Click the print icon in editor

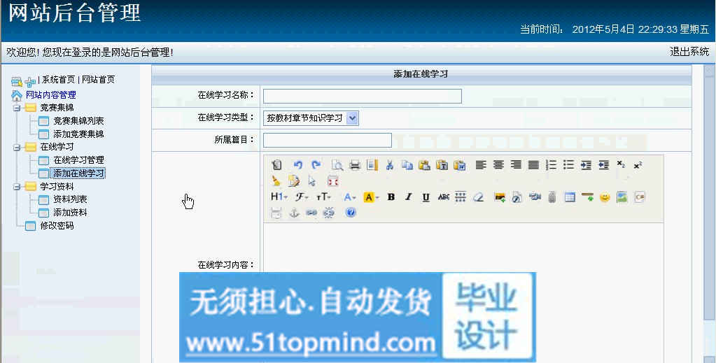coord(355,165)
